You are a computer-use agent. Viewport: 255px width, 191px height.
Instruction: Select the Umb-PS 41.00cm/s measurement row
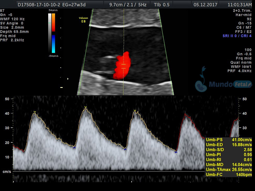(228, 140)
